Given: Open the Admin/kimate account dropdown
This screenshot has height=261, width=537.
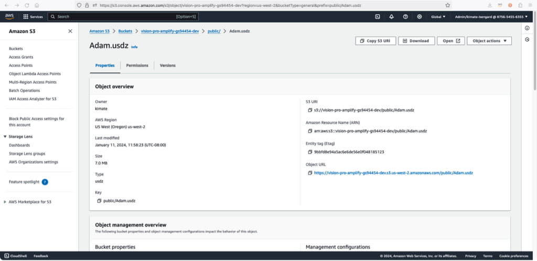Looking at the screenshot, I should click(x=491, y=17).
